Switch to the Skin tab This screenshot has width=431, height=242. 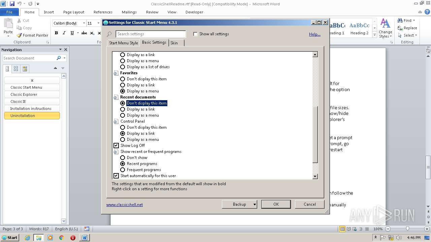(174, 43)
